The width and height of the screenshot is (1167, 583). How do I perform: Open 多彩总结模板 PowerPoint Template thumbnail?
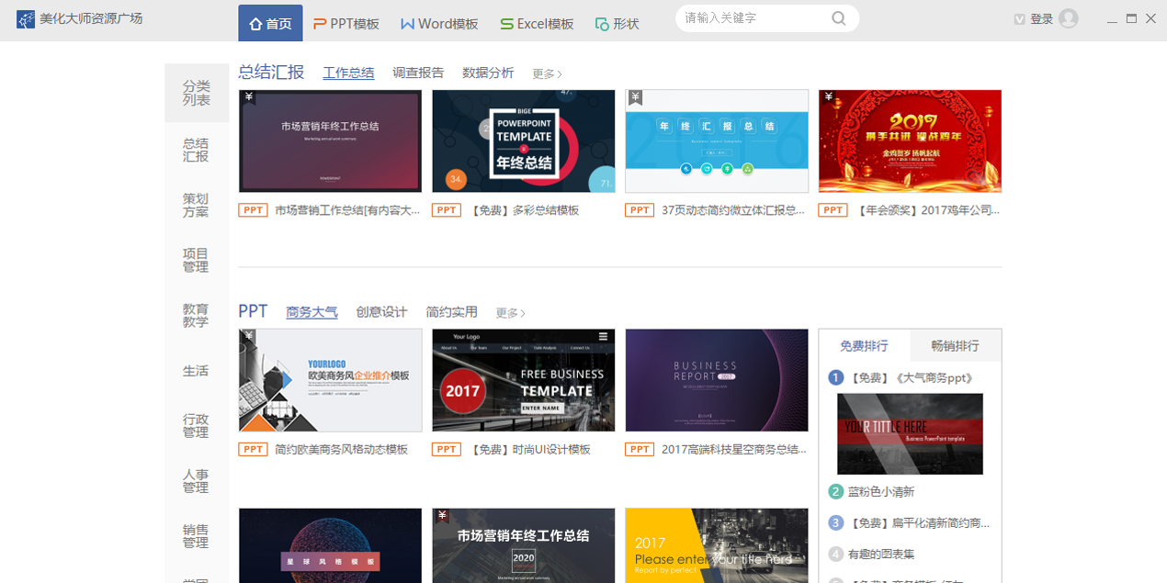pos(524,140)
